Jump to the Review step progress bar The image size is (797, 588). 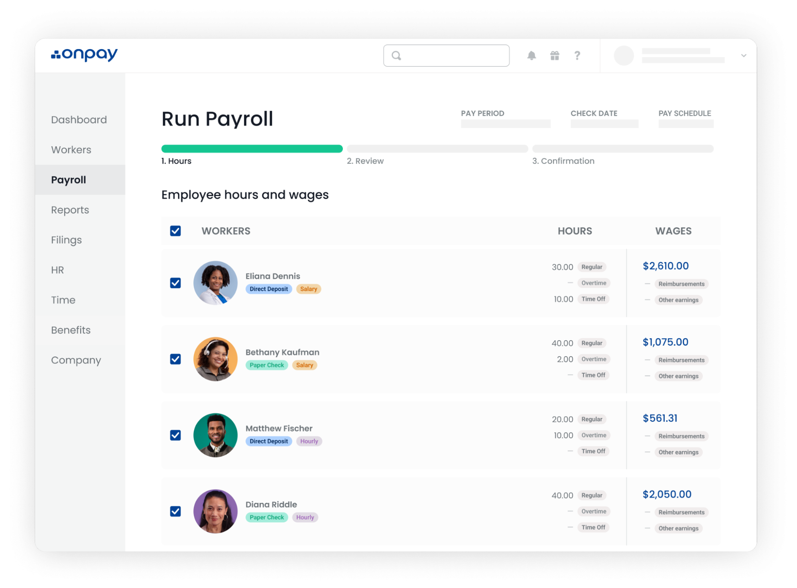(x=437, y=149)
